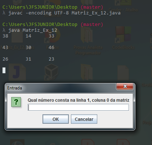Click the faint text document icon behind the terminal
Viewport: 152px width, 145px height.
tap(123, 73)
